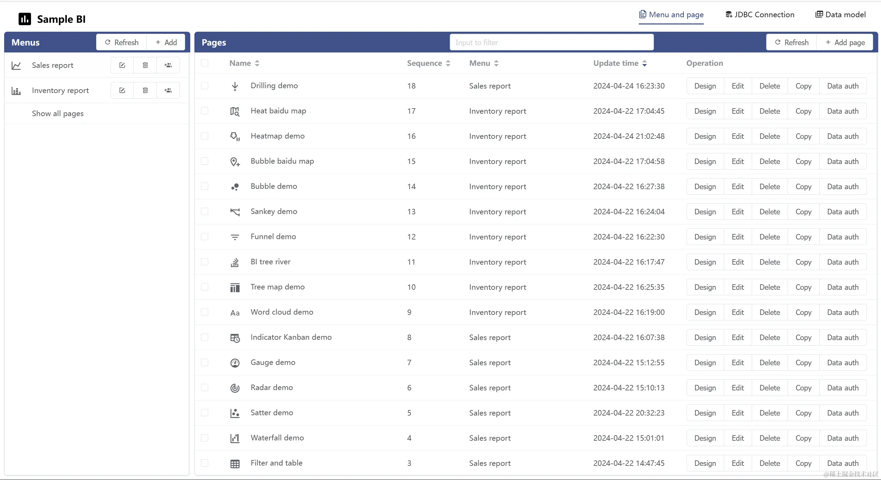The width and height of the screenshot is (881, 480).
Task: Click trash icon for Inventory report menu
Action: coord(145,90)
